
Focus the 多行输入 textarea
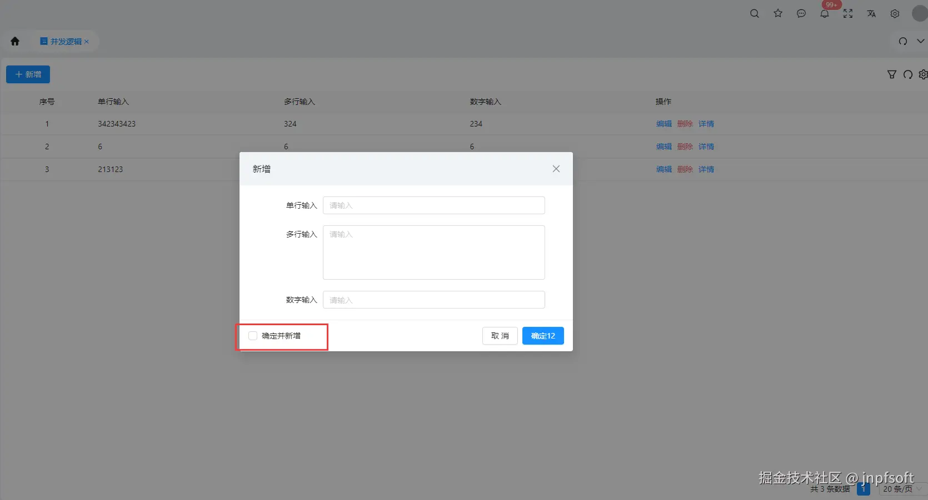tap(434, 252)
